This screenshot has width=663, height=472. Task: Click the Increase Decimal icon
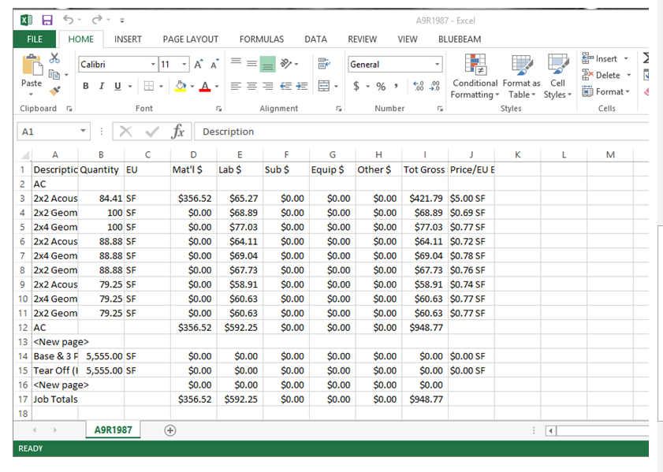click(417, 86)
